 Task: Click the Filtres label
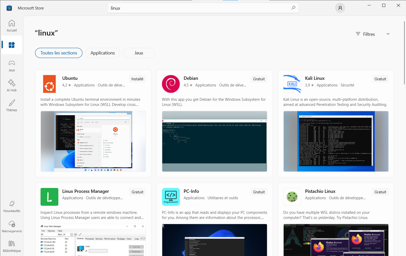click(369, 34)
